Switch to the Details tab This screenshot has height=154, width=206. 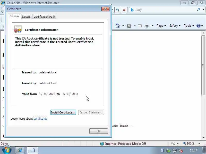(x=27, y=17)
